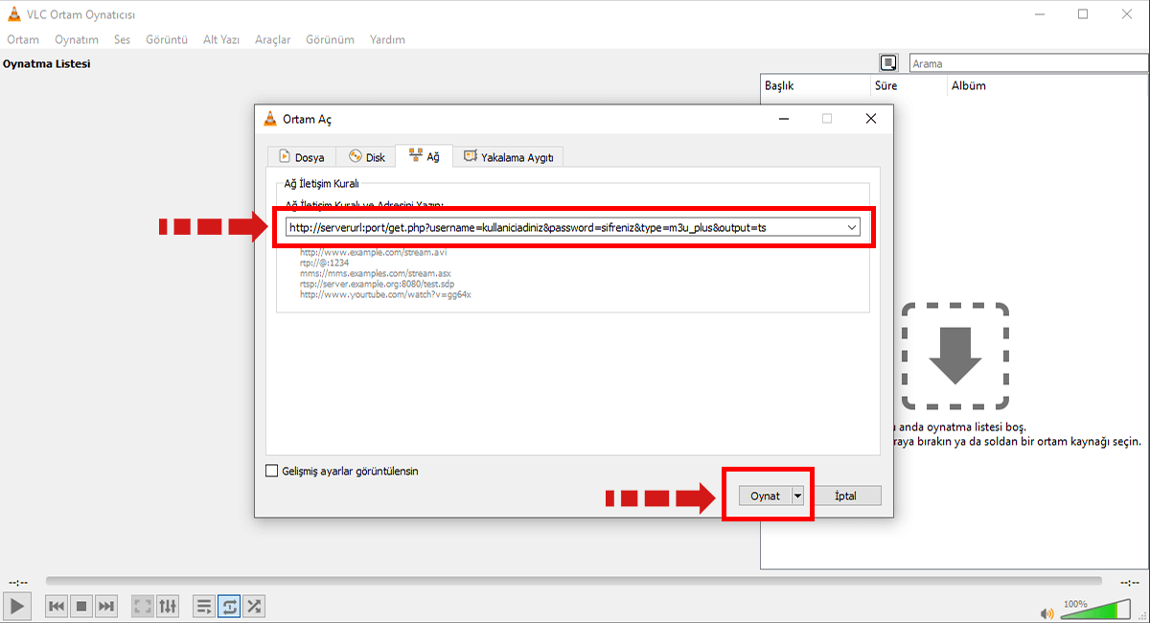This screenshot has width=1150, height=623.
Task: Click the elapsed time label at bottom left
Action: (x=18, y=582)
